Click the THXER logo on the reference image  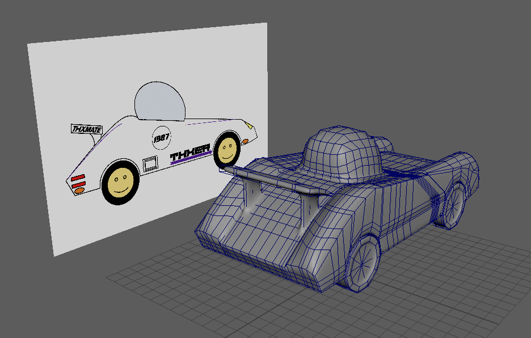click(190, 154)
